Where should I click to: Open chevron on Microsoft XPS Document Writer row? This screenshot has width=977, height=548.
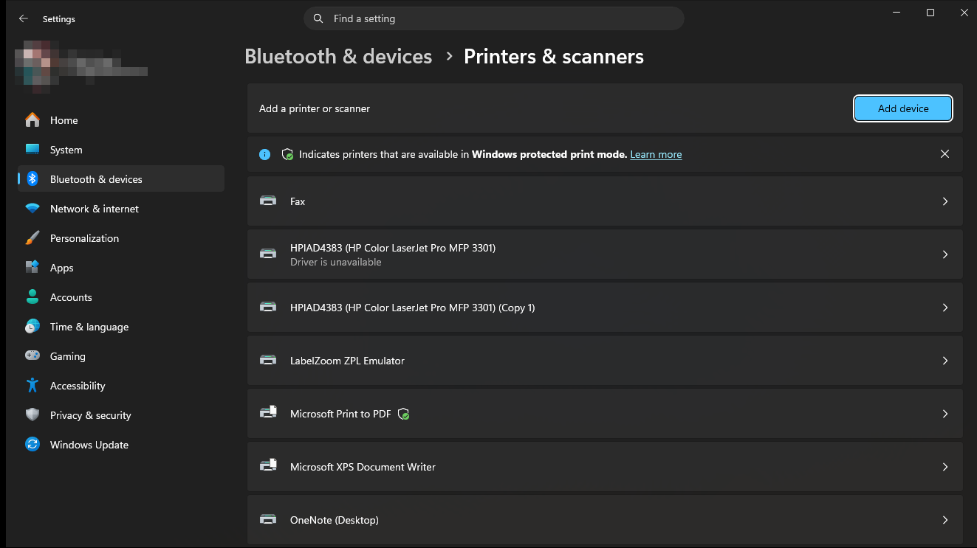point(945,467)
